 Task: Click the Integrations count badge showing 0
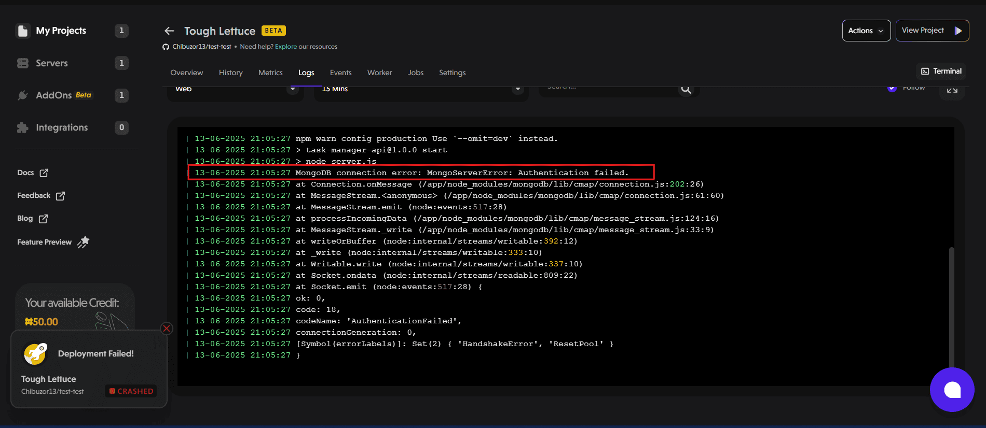coord(121,127)
